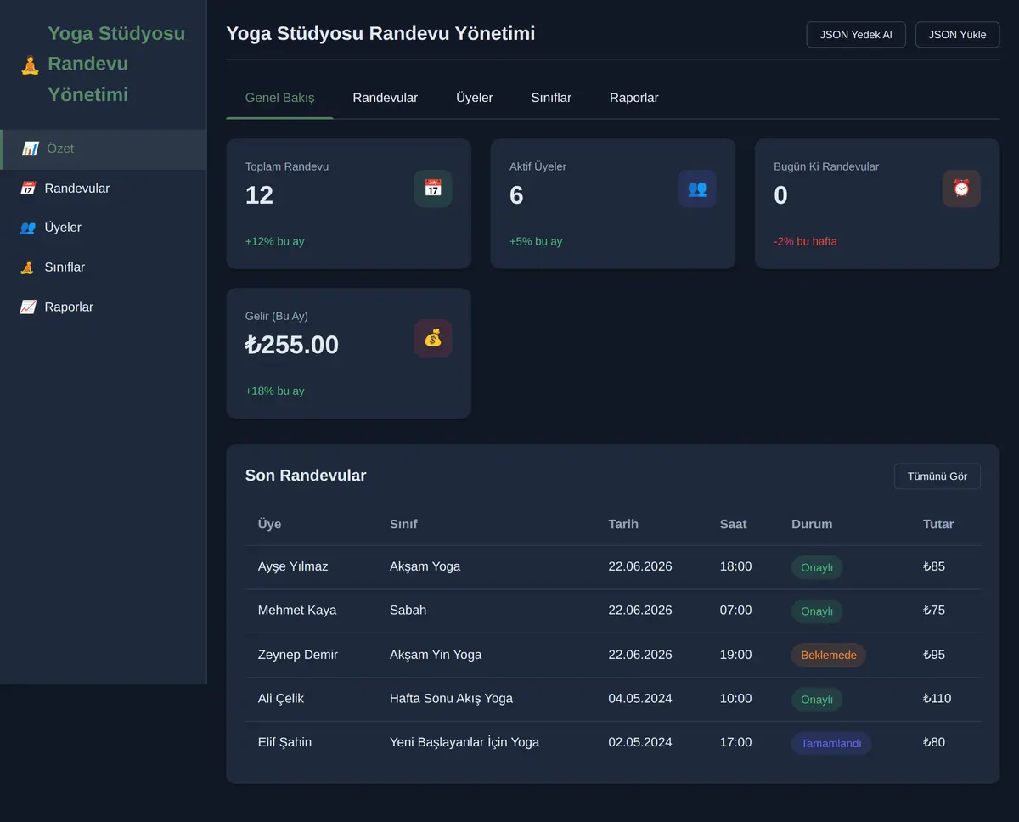The image size is (1019, 822).
Task: Click the members icon on Aktif Üyeler card
Action: tap(697, 189)
